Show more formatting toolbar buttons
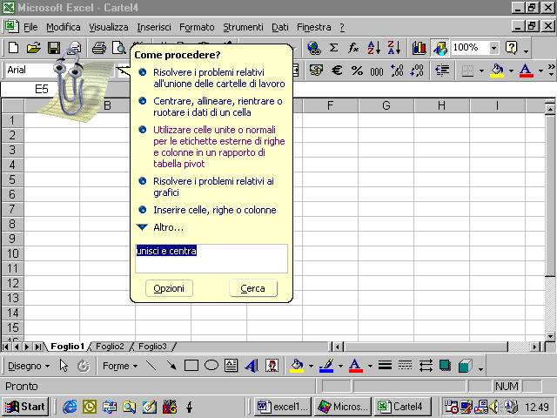The width and height of the screenshot is (557, 418). 551,70
